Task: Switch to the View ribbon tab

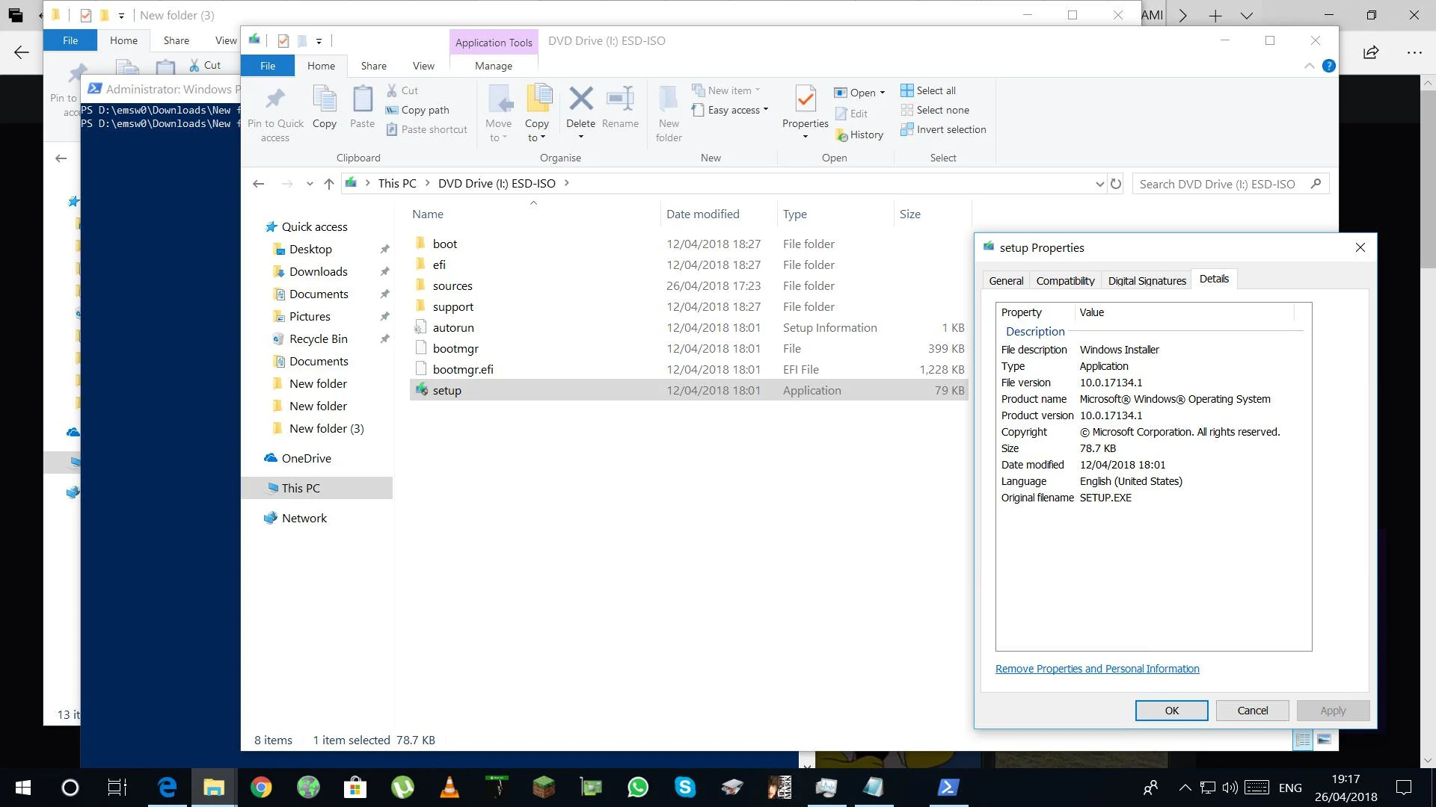Action: click(x=423, y=66)
